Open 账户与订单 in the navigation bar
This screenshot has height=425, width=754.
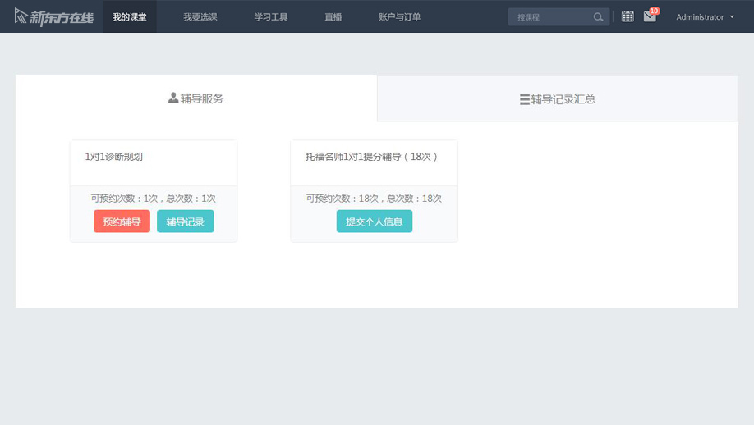(399, 16)
